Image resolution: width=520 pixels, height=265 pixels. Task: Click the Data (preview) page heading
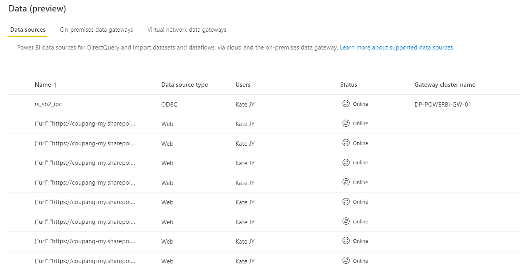37,8
